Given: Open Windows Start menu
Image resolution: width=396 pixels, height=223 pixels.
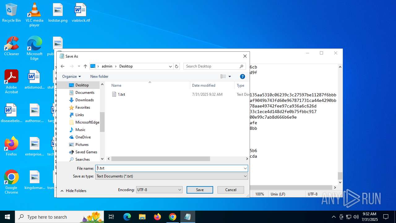Looking at the screenshot, I should point(7,217).
